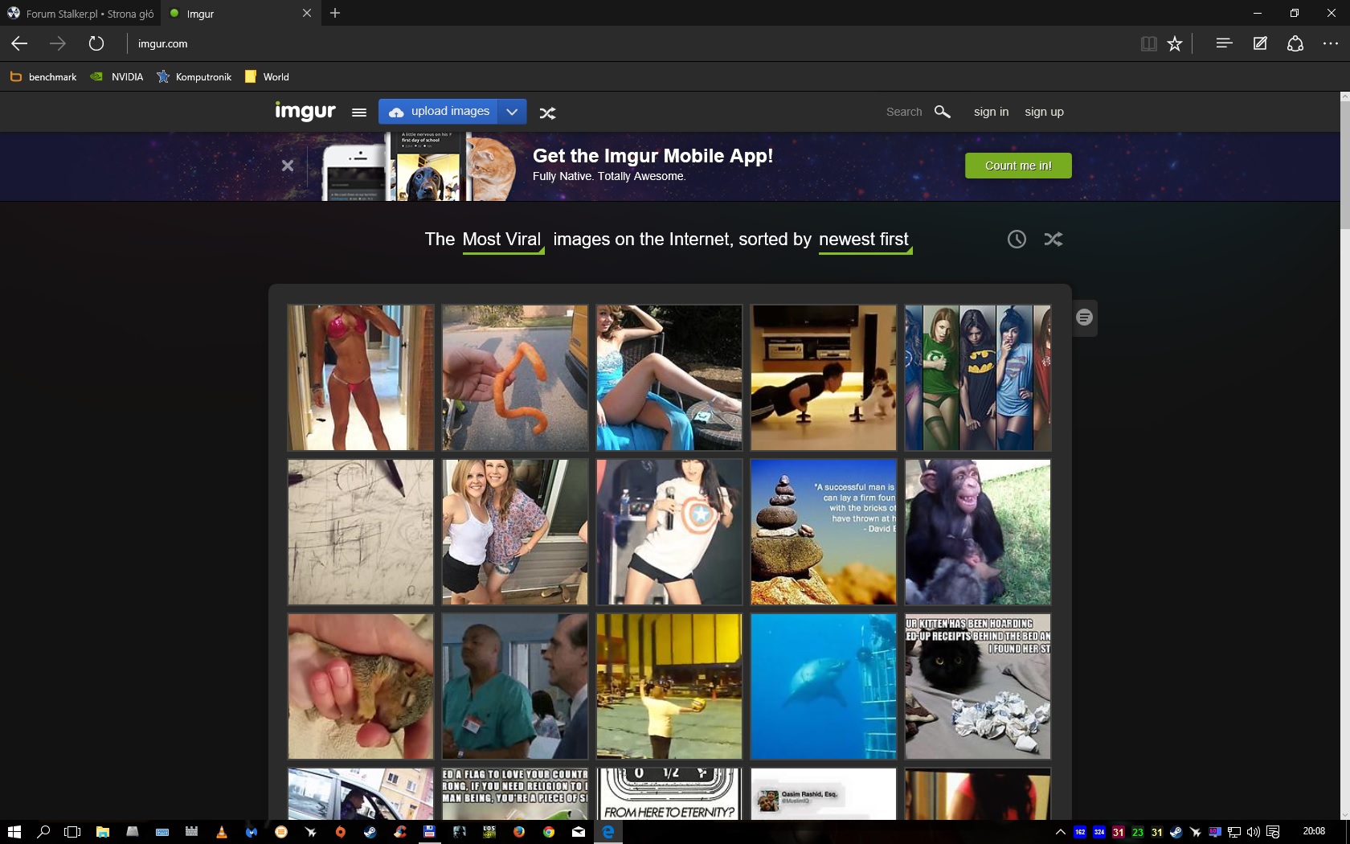Open Task View on the taskbar
Image resolution: width=1350 pixels, height=844 pixels.
72,832
